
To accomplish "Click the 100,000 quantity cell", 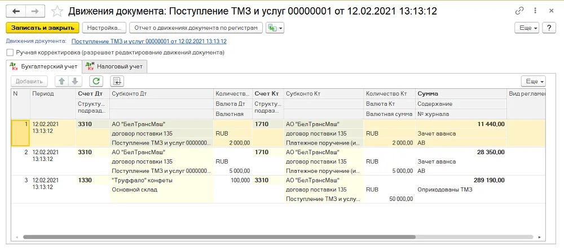I will [233, 180].
